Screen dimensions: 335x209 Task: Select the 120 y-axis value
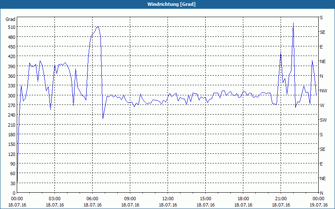pyautogui.click(x=12, y=154)
